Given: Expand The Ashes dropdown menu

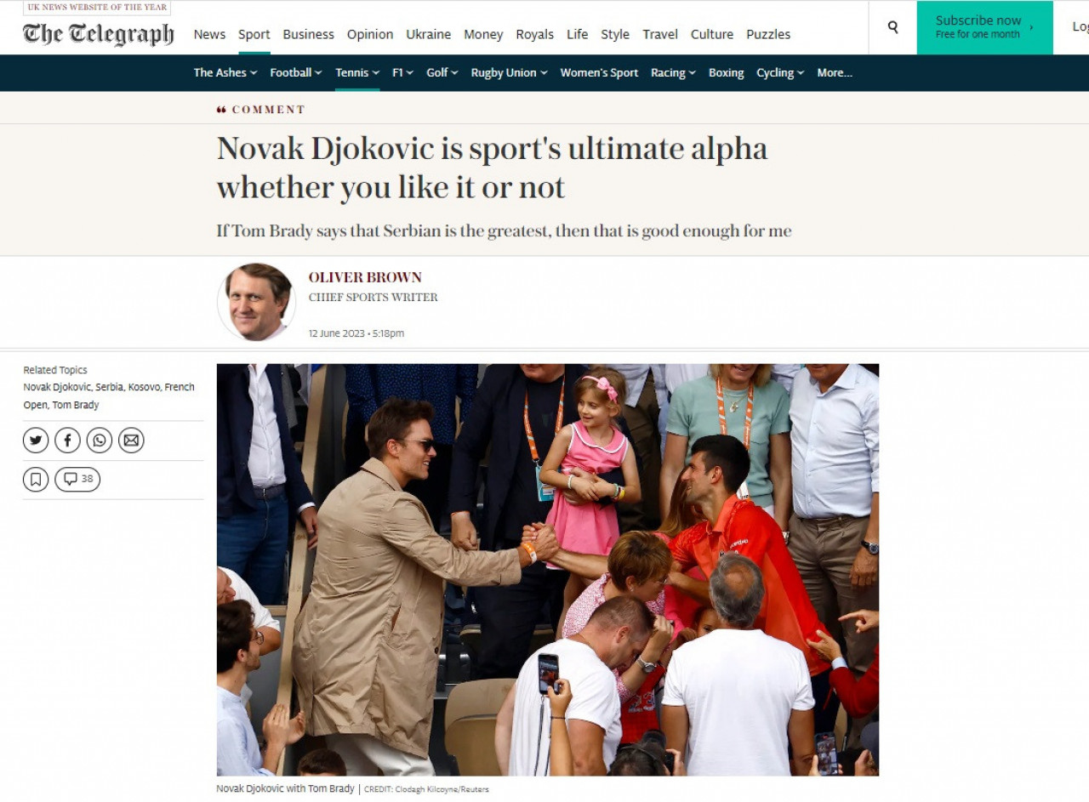Looking at the screenshot, I should point(225,73).
